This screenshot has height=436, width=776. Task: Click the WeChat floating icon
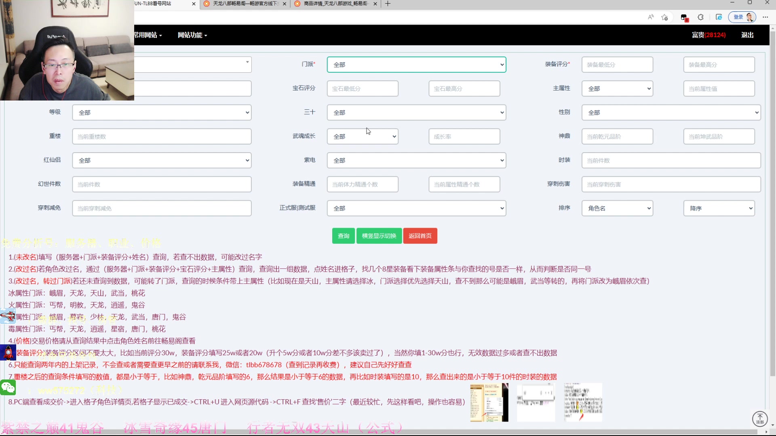click(x=8, y=388)
